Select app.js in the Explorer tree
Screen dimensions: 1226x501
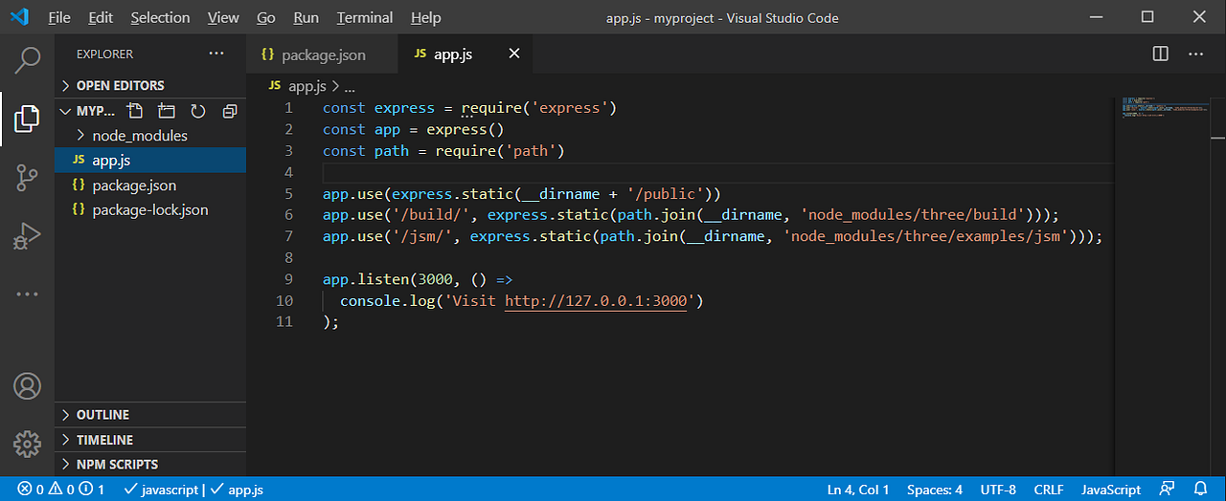pos(150,161)
